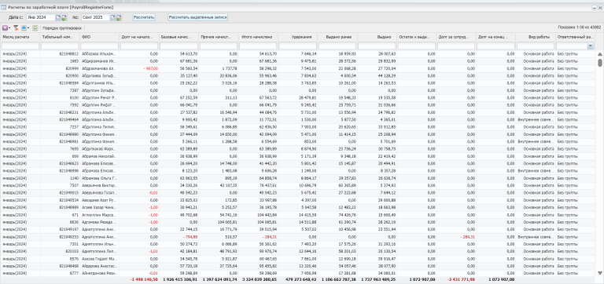
Task: Click the table's vertical scrollbar thumb
Action: pos(600,62)
